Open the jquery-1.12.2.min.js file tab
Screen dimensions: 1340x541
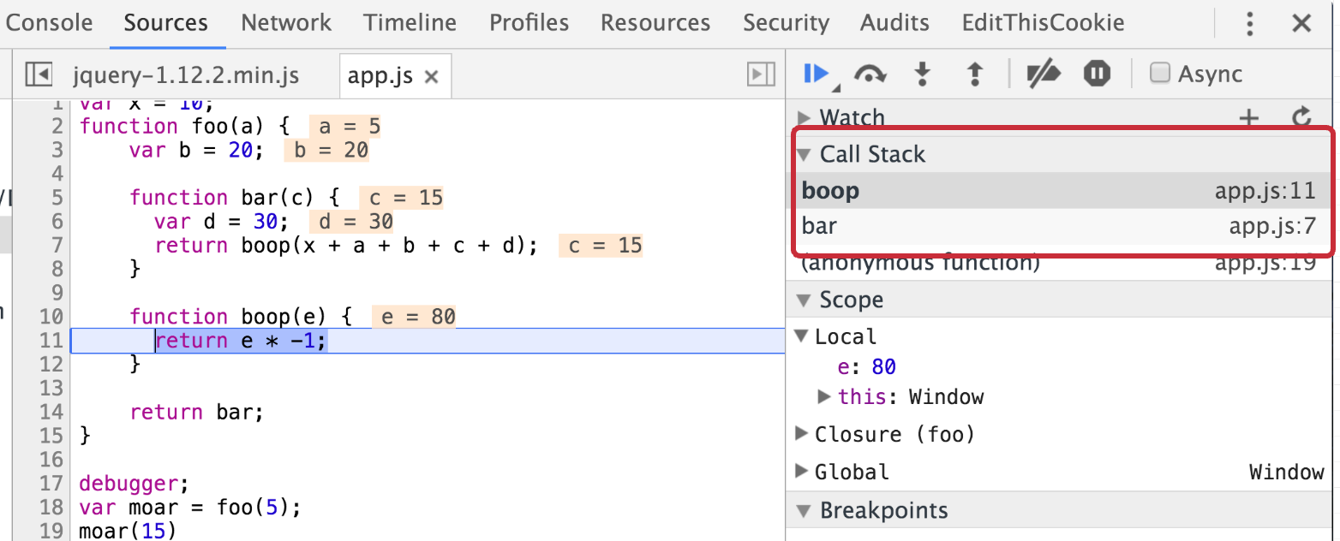[x=186, y=76]
